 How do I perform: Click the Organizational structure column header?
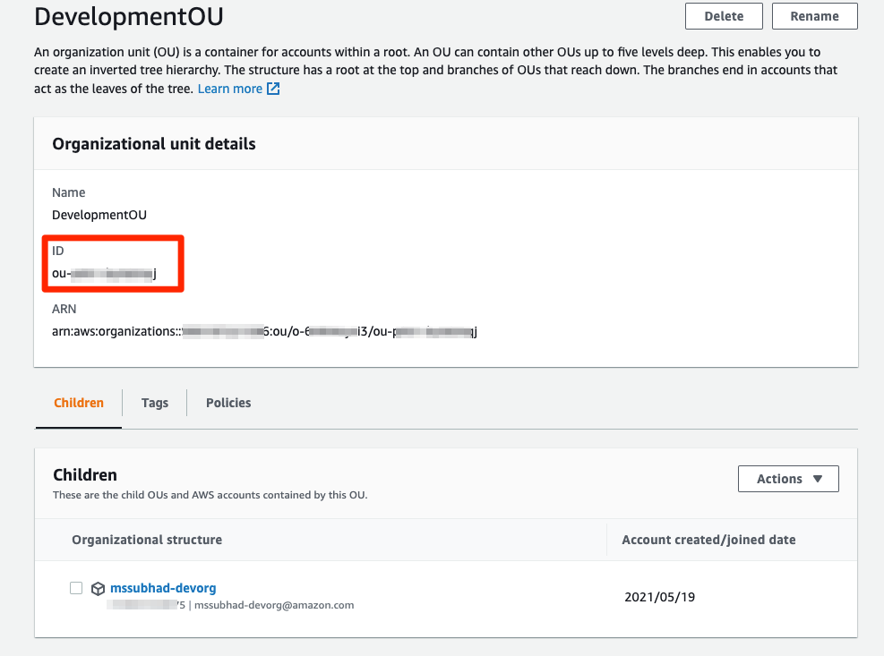147,540
